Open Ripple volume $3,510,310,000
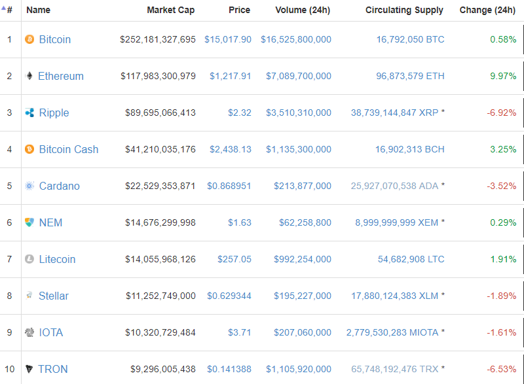524x384 pixels. click(x=299, y=113)
